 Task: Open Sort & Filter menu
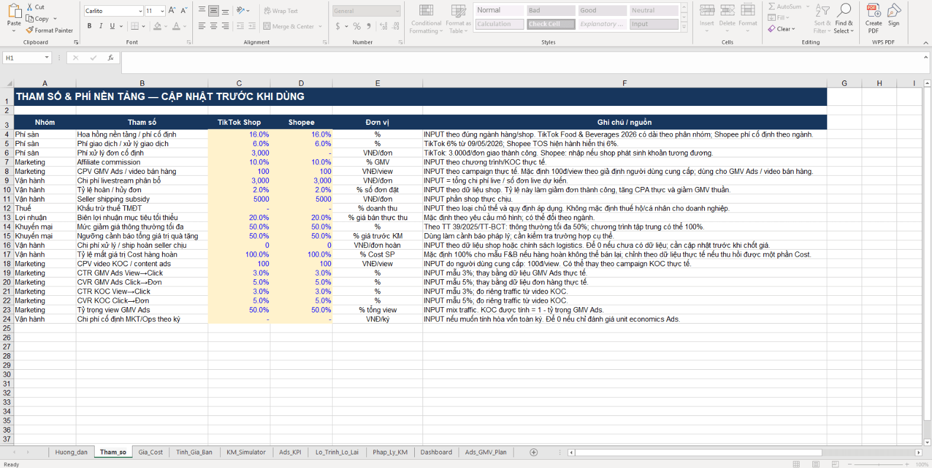coord(823,18)
